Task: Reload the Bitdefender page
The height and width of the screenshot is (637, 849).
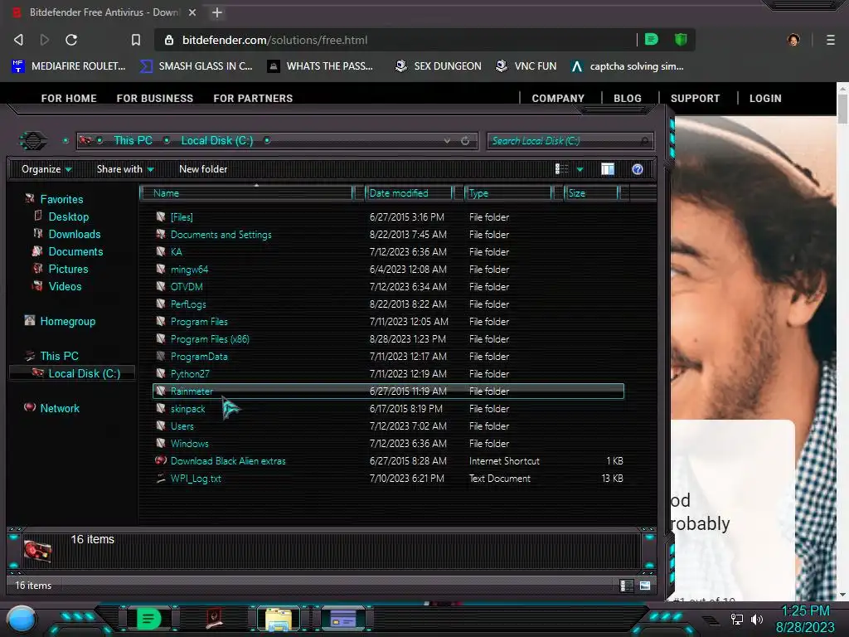Action: click(x=71, y=40)
